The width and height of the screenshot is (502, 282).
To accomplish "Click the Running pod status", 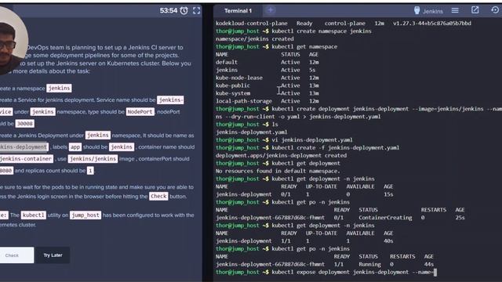I will tap(369, 264).
